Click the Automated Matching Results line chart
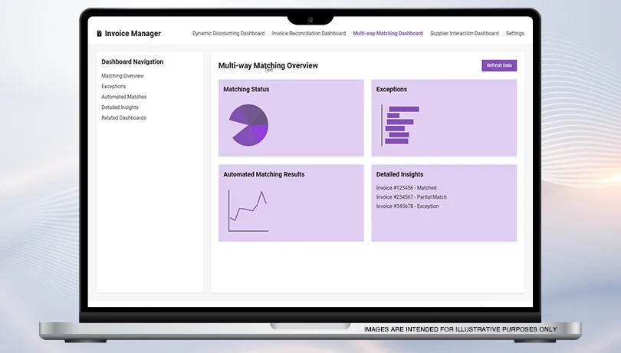The image size is (621, 353). tap(248, 209)
